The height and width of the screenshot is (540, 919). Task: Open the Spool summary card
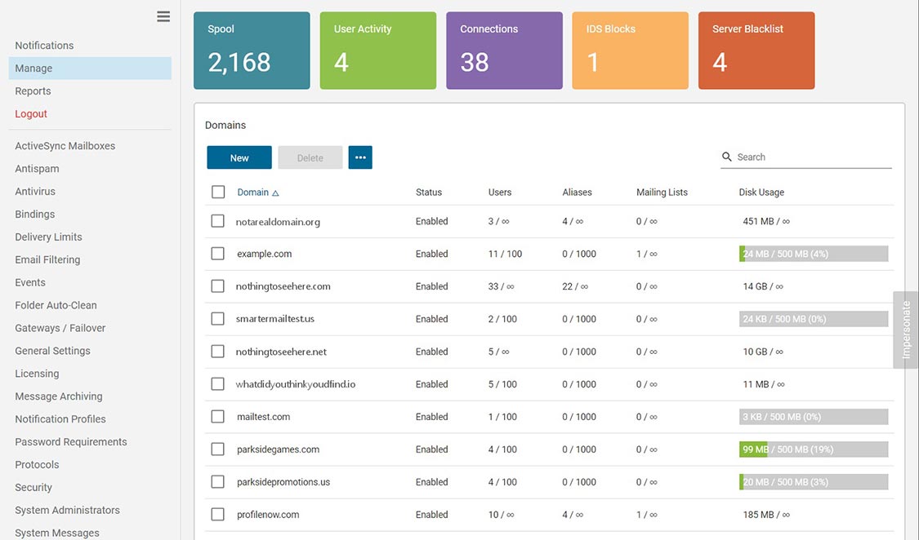(252, 51)
